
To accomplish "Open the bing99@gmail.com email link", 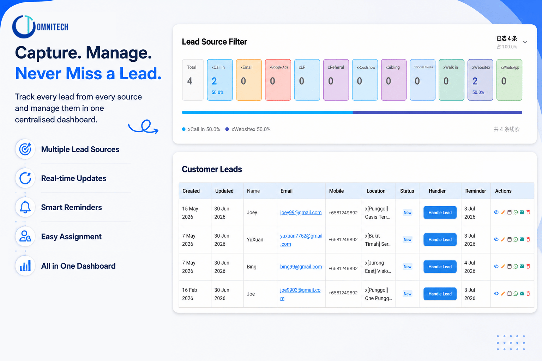I will click(301, 267).
